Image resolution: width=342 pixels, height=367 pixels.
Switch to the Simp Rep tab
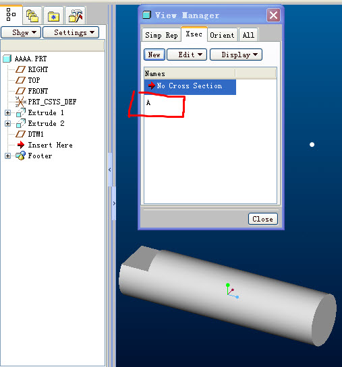coord(161,35)
